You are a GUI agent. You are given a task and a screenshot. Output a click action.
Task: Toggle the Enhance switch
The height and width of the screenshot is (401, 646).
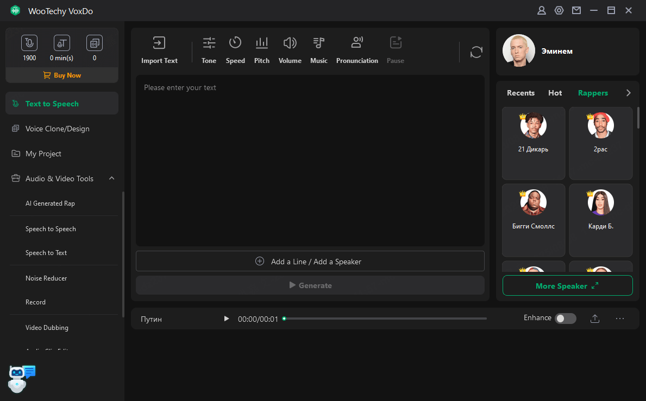[565, 319]
